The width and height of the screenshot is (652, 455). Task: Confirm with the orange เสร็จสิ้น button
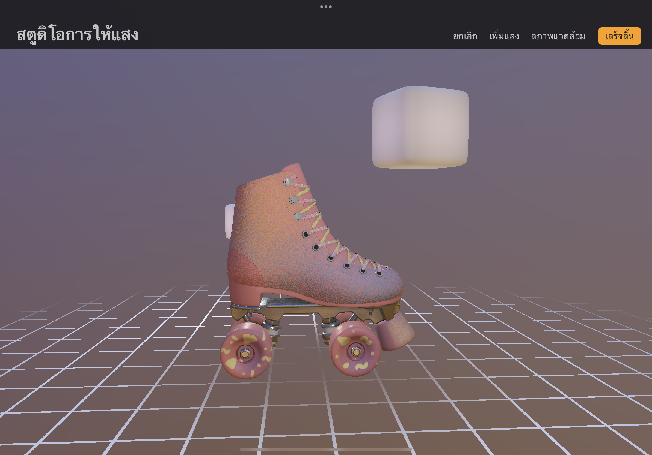pyautogui.click(x=619, y=36)
